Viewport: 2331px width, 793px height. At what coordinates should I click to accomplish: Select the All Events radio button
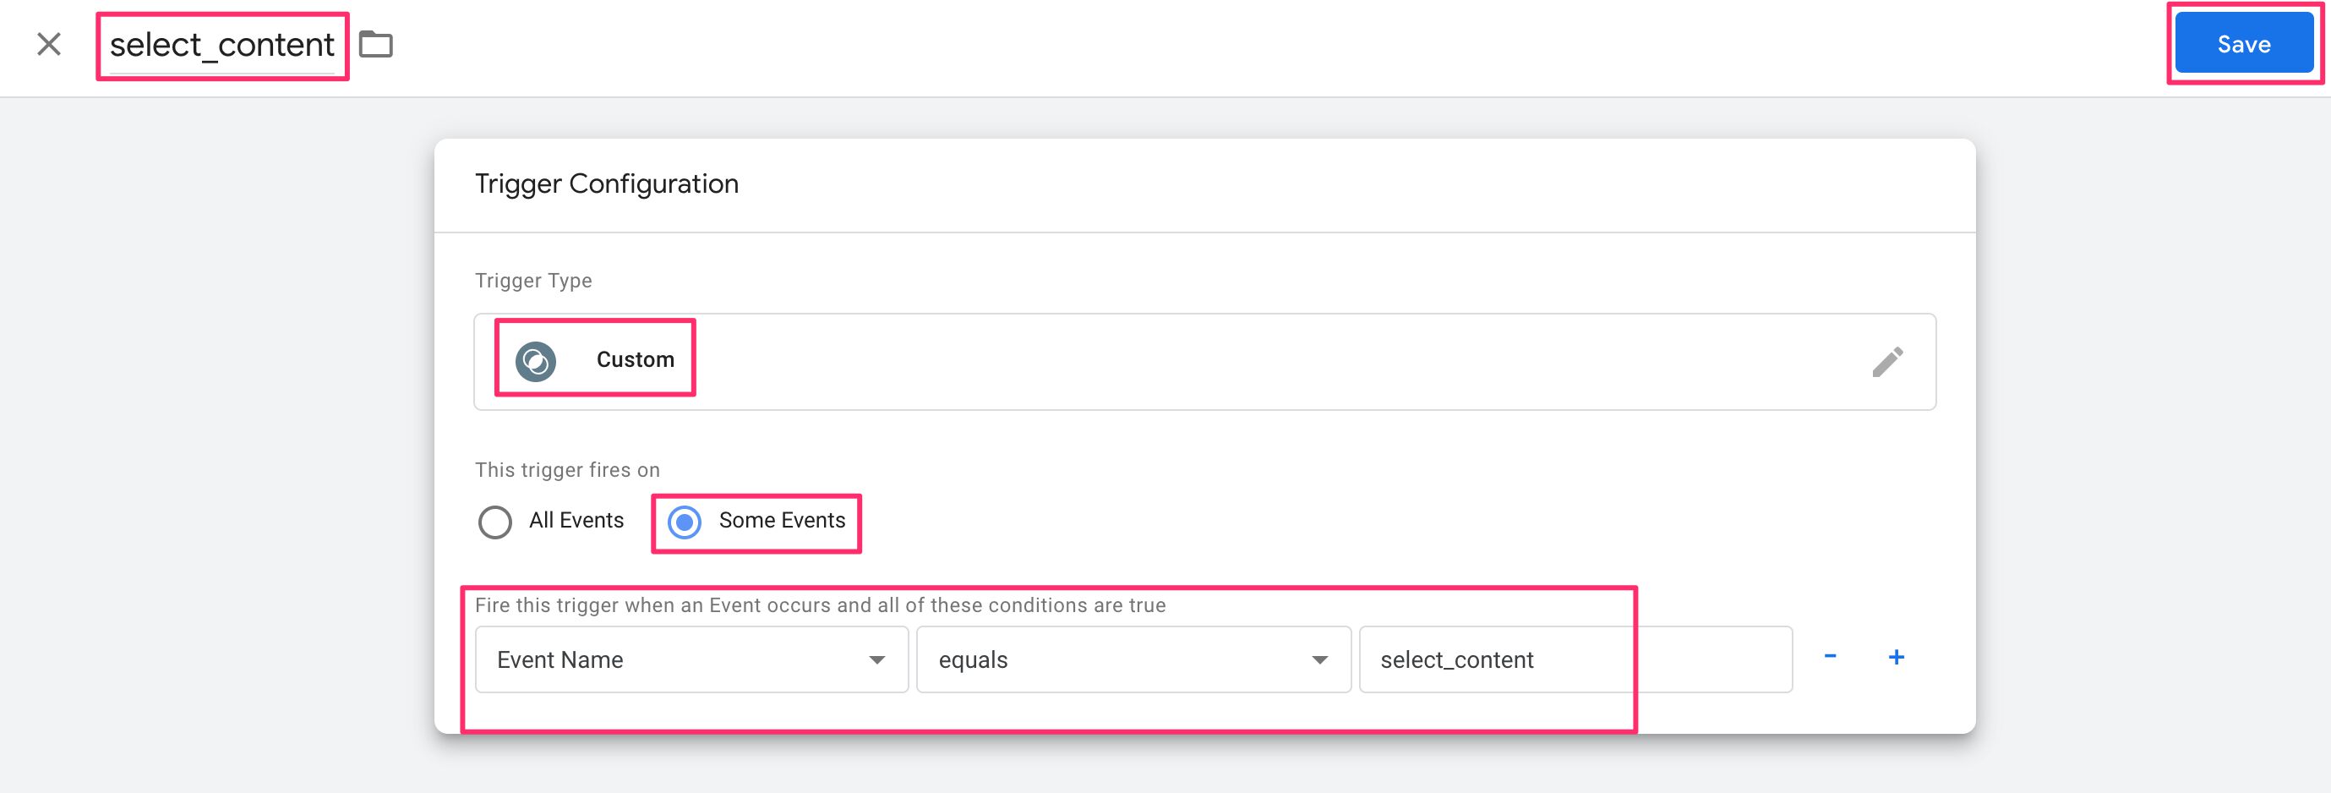[x=495, y=522]
